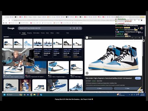Open Chrome from the taskbar
The width and height of the screenshot is (148, 111).
31,95
